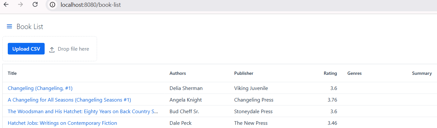Screen dimensions: 437x128
Task: Click the browser back arrow
Action: coord(6,5)
